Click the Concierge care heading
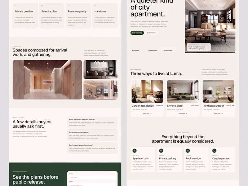The height and width of the screenshot is (186, 248). (x=221, y=158)
